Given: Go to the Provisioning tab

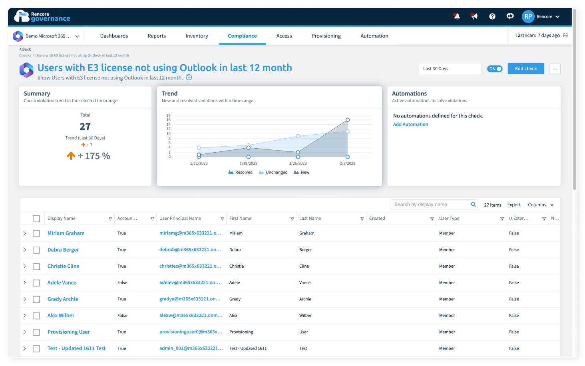Looking at the screenshot, I should tap(326, 36).
